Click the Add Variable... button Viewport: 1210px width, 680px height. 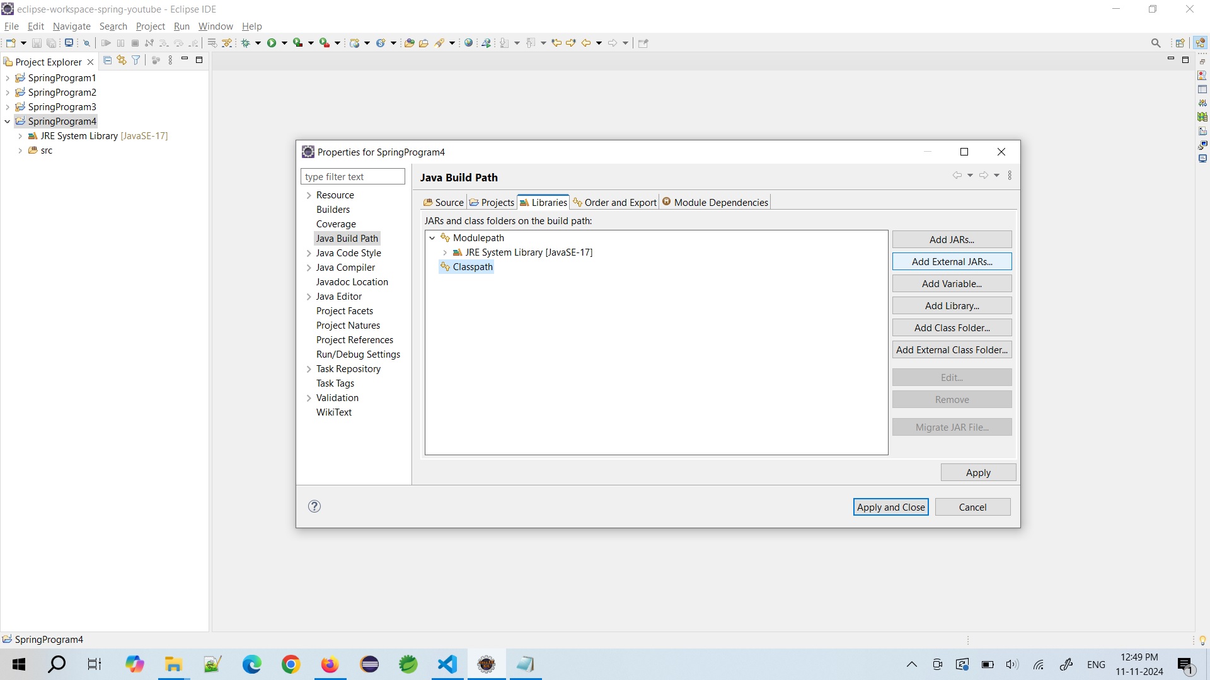coord(952,283)
